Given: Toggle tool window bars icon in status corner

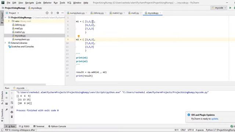Looking at the screenshot, I should [2, 130].
